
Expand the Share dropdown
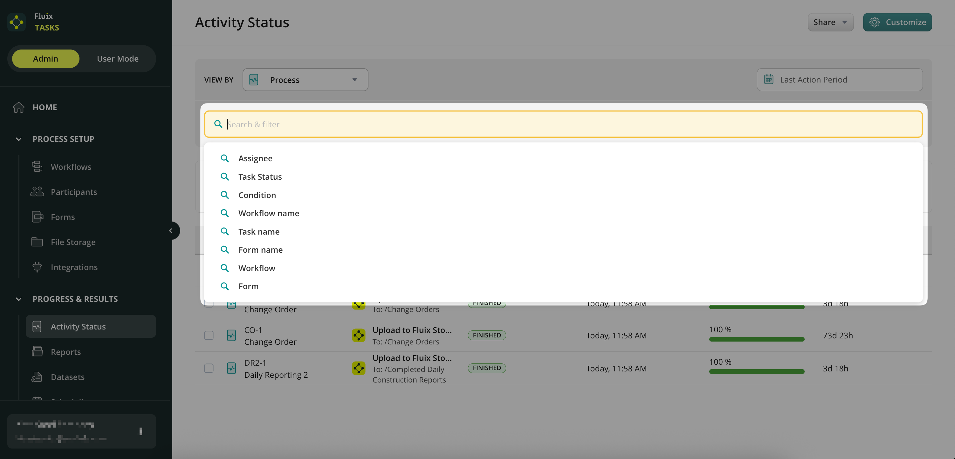coord(830,22)
